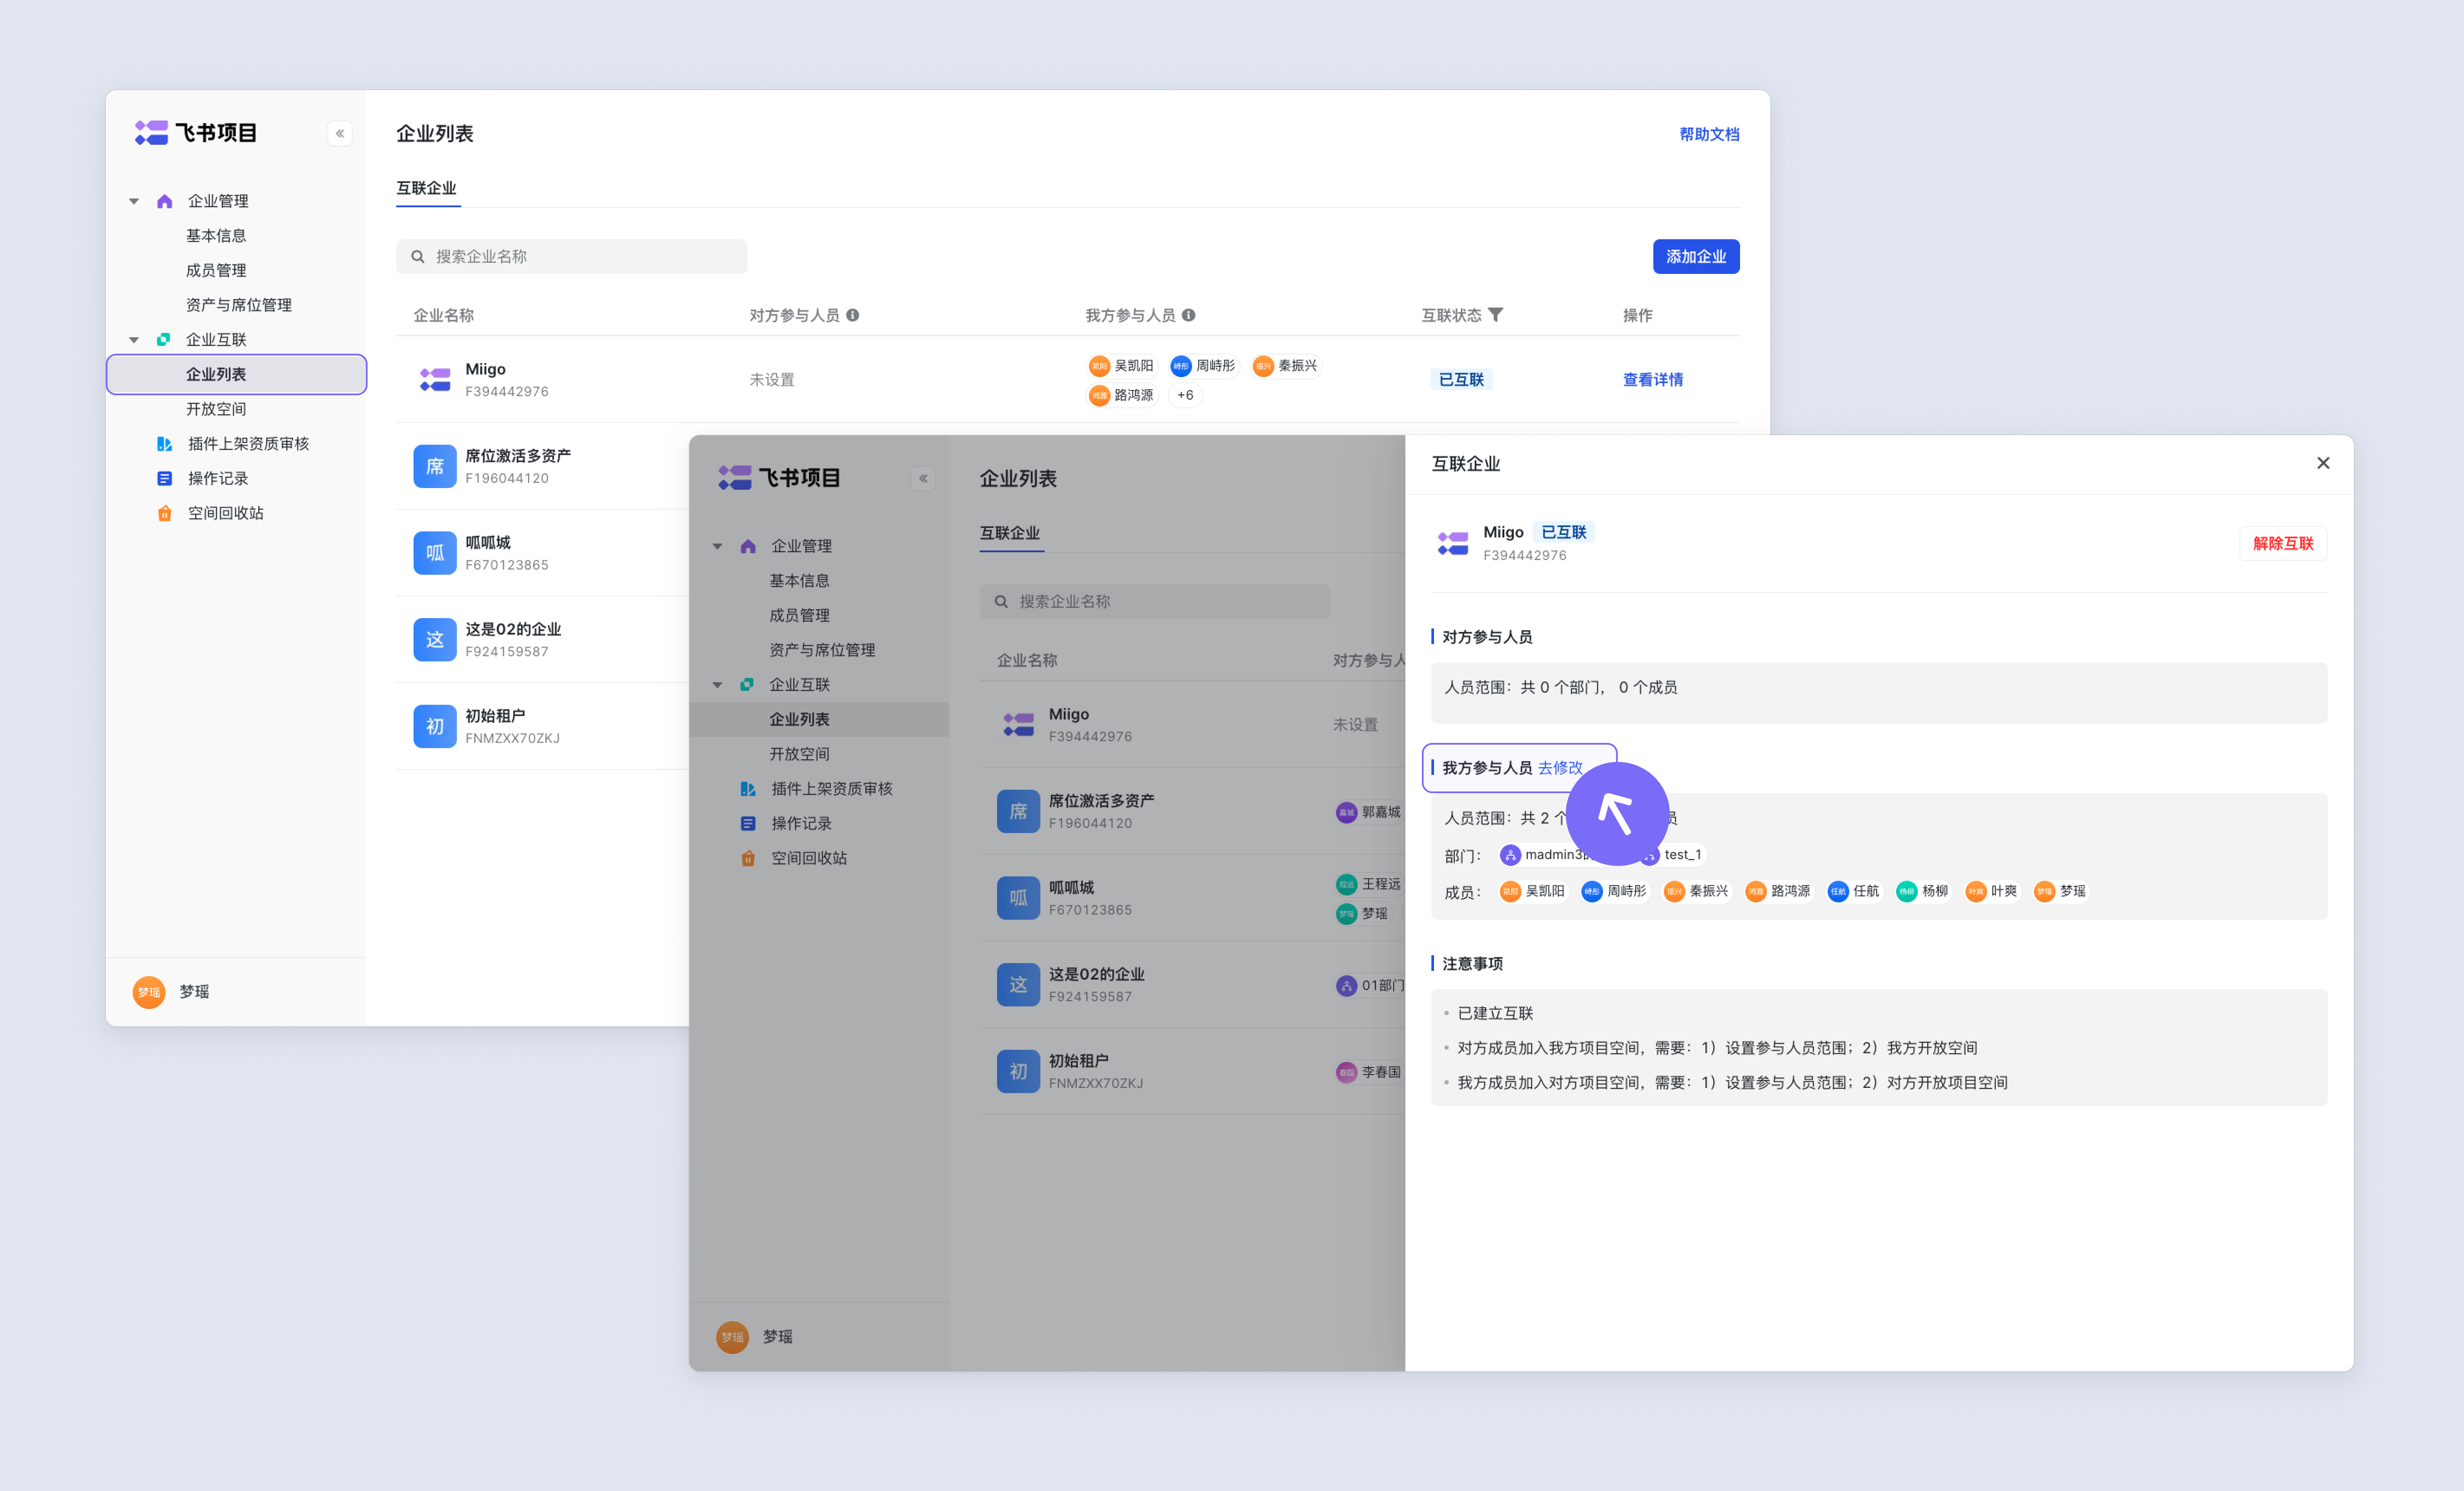Click the 叶爽 member chip in the drawer
2464x1491 pixels.
coord(1991,891)
